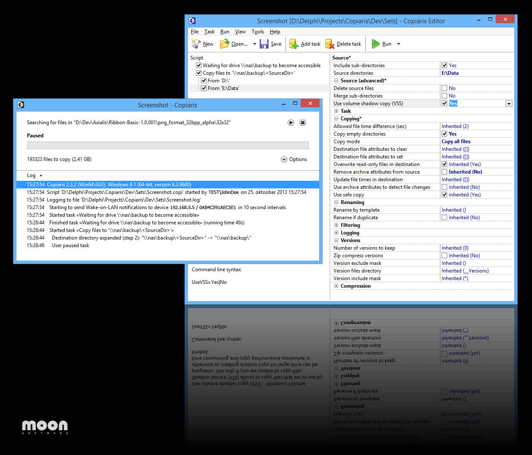Enable the Delete source files checkbox
The height and width of the screenshot is (455, 532).
click(444, 88)
